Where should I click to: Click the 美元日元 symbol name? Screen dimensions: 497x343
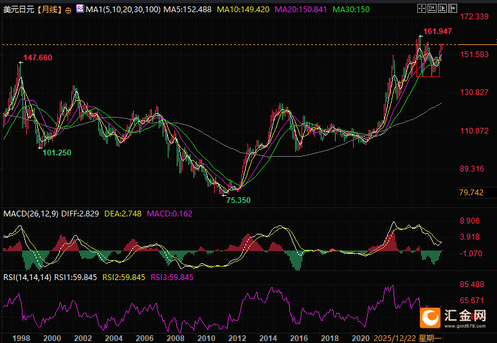(18, 11)
